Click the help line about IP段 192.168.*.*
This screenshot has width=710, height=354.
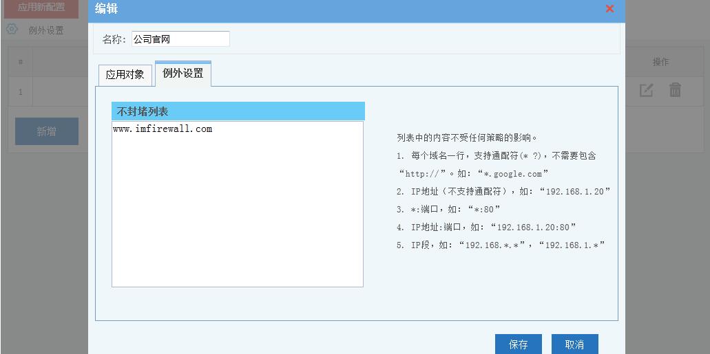pos(501,245)
